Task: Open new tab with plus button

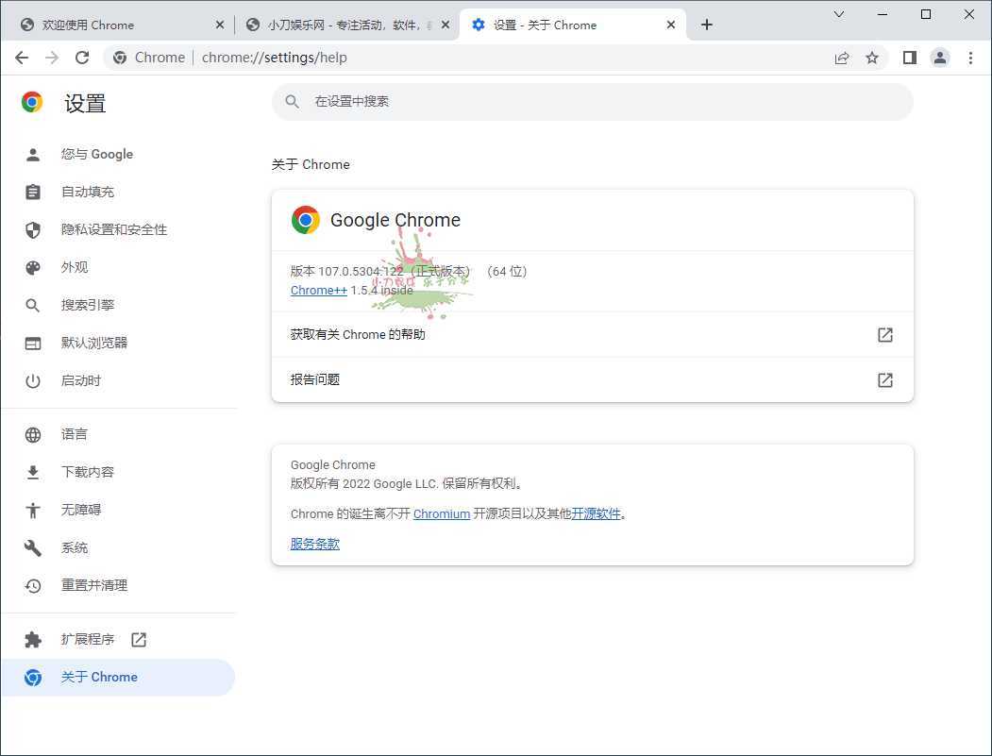Action: pos(707,25)
